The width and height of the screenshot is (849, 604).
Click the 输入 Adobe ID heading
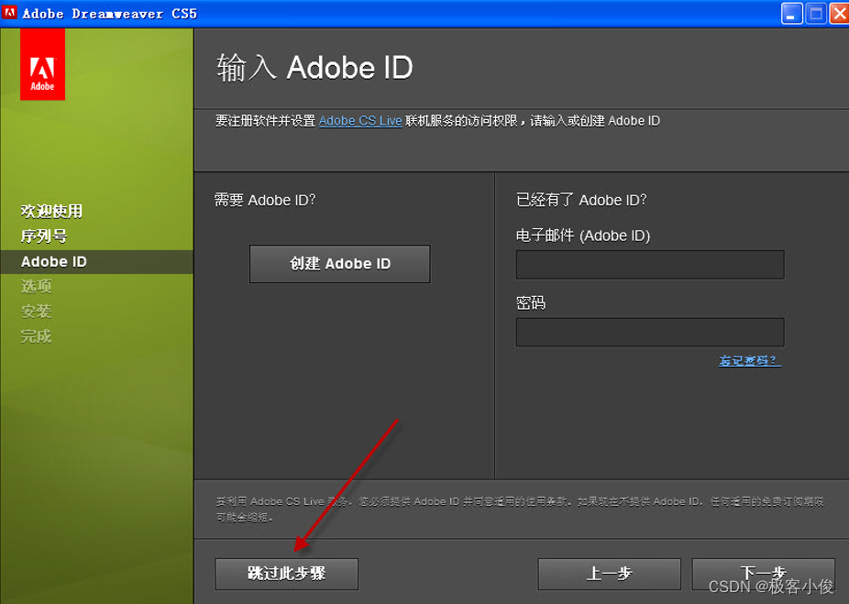coord(314,68)
